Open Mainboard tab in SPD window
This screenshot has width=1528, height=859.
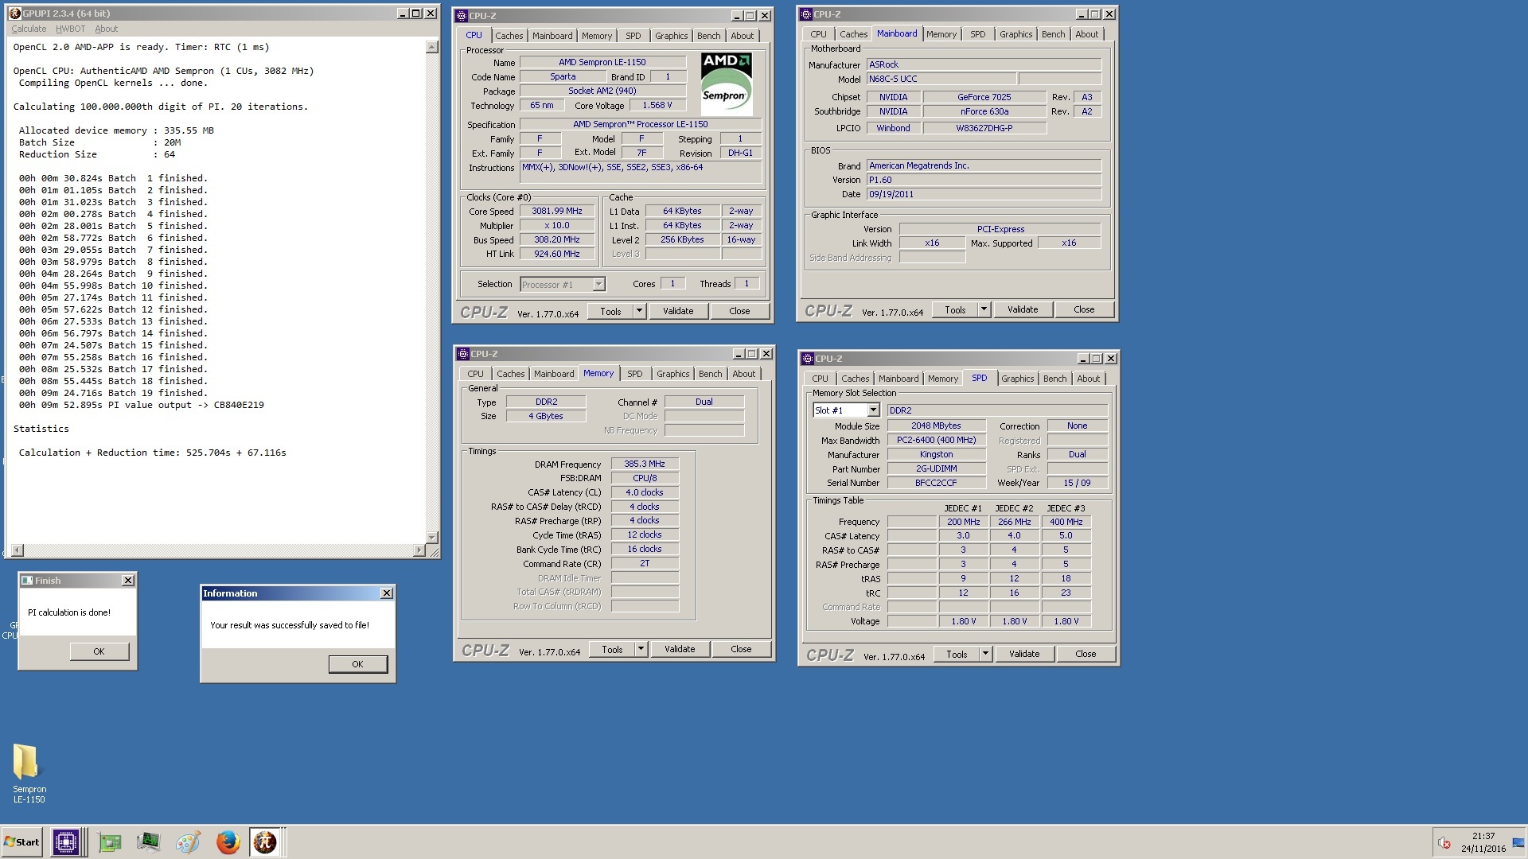tap(898, 379)
